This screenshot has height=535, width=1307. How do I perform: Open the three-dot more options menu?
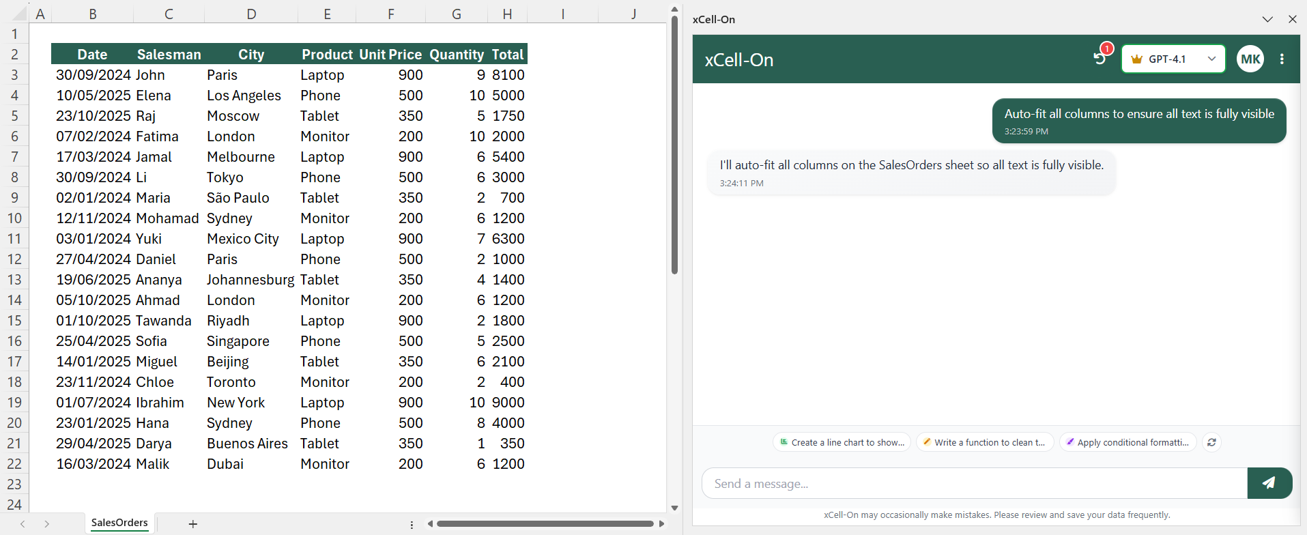pos(1282,59)
